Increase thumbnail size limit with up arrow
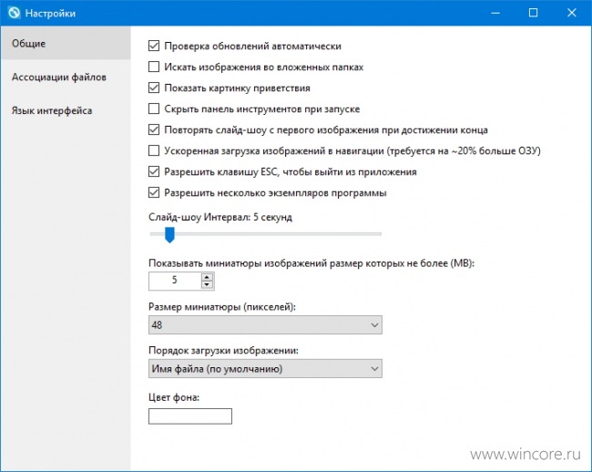Image resolution: width=592 pixels, height=472 pixels. point(207,278)
